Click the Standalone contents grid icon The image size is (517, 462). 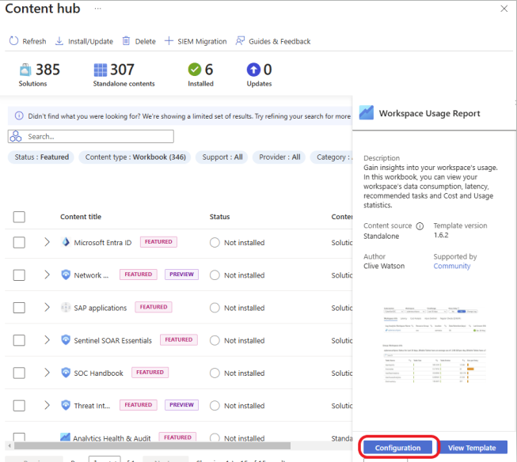101,70
